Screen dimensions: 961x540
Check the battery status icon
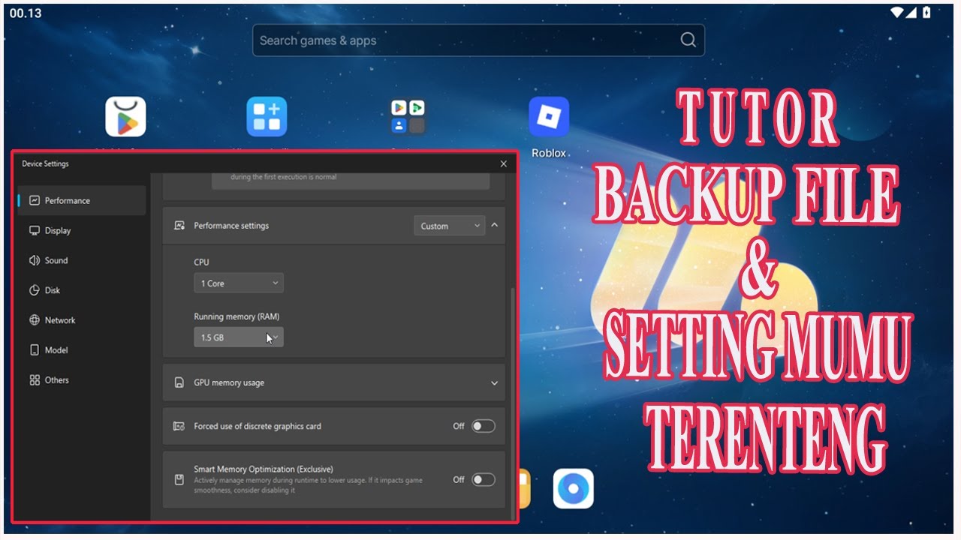point(926,12)
